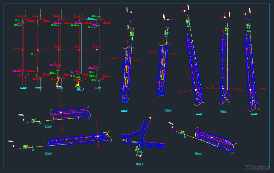Click the center circle marker on section H-H
The width and height of the screenshot is (274, 173).
pyautogui.click(x=38, y=50)
